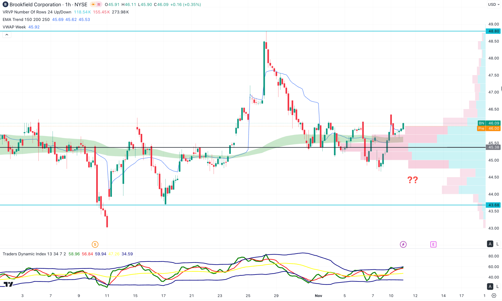Open the "E" earnings marker details
502x301 pixels.
tap(433, 244)
